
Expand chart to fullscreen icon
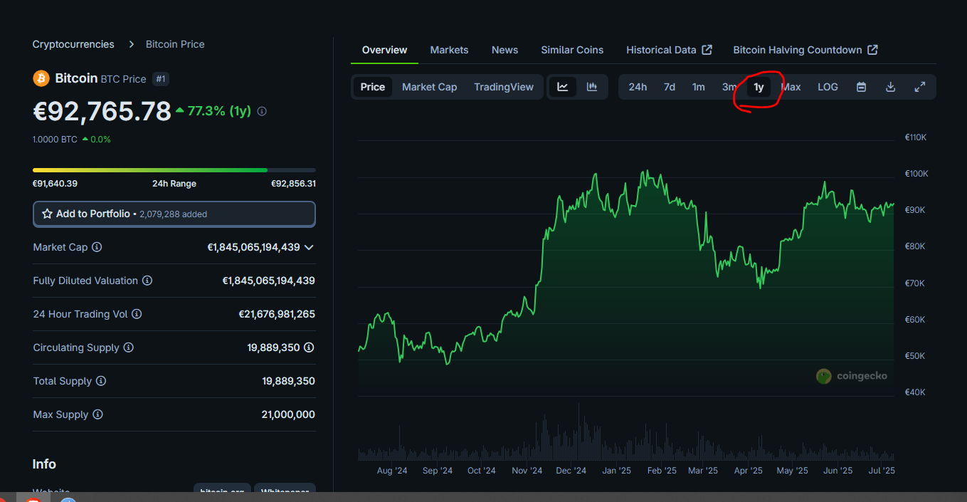(919, 87)
